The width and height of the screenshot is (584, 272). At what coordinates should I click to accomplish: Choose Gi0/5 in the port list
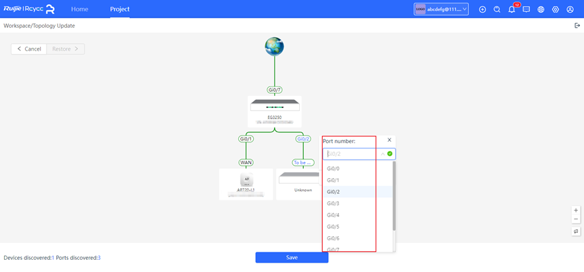[x=333, y=227]
